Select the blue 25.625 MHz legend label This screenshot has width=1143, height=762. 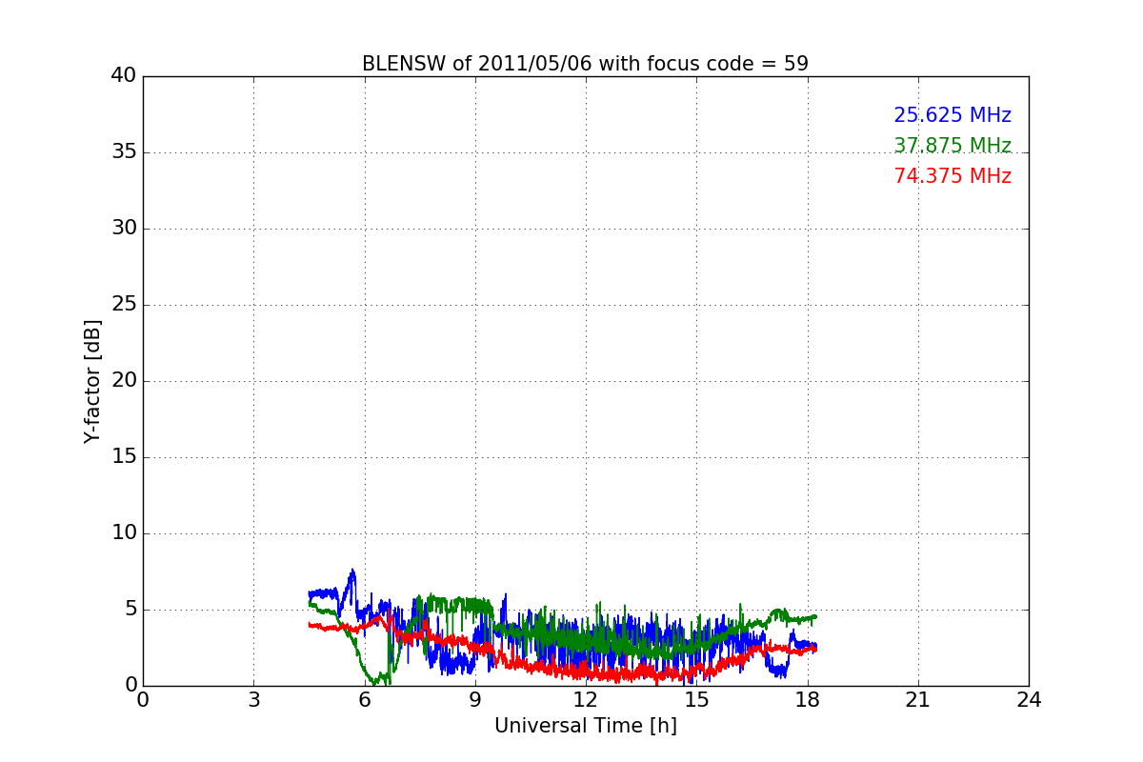point(952,115)
